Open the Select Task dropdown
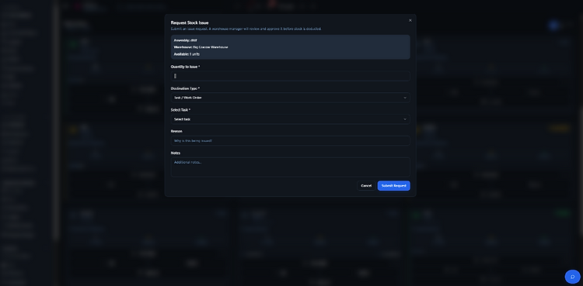Screen dimensions: 583x286 click(290, 119)
